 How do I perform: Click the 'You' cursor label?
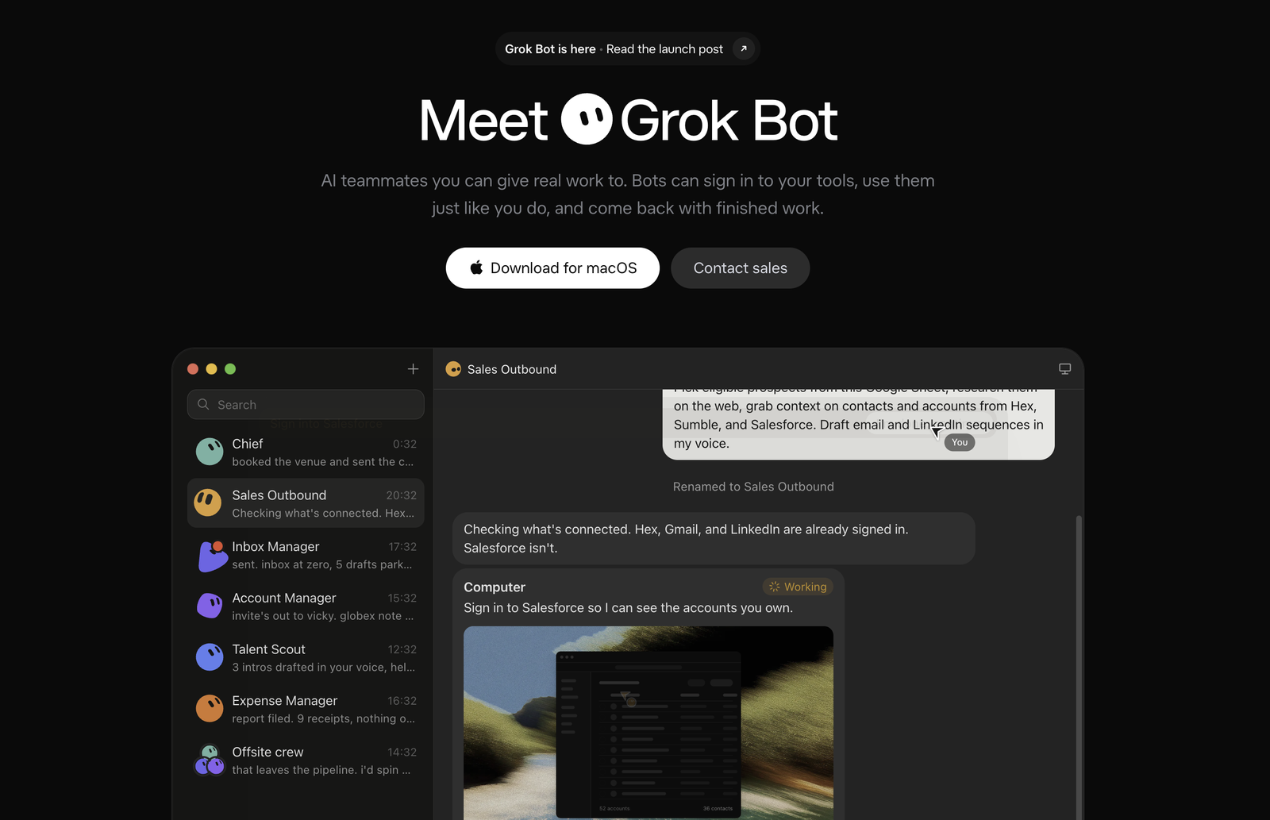click(x=960, y=442)
